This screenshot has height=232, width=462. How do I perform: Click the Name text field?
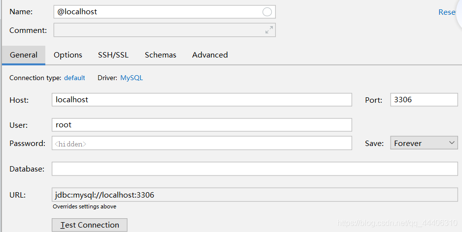(158, 12)
